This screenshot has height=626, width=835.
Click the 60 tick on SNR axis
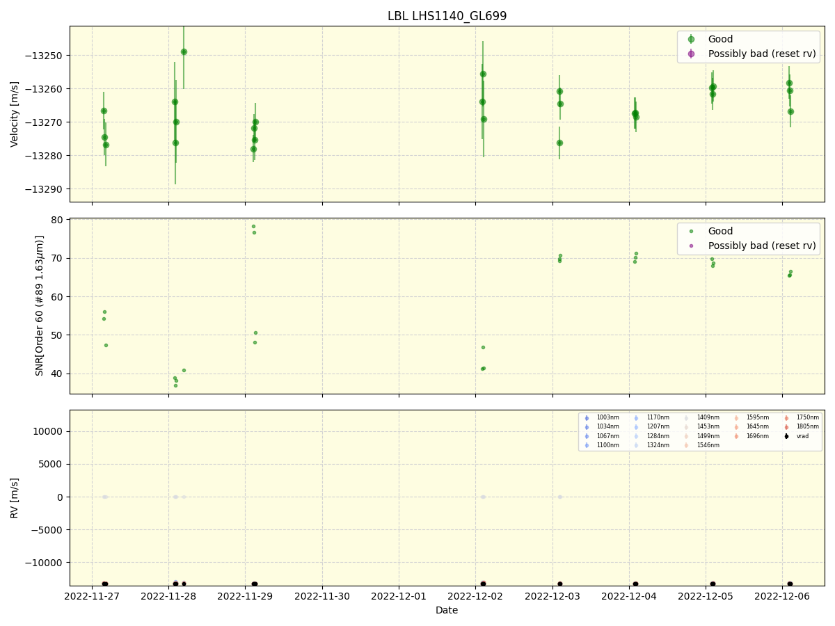tap(58, 296)
